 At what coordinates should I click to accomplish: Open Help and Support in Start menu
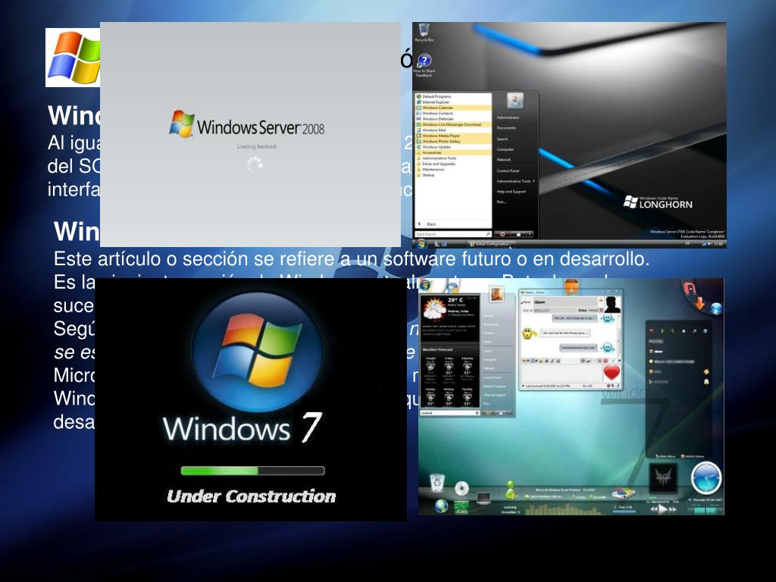point(512,192)
